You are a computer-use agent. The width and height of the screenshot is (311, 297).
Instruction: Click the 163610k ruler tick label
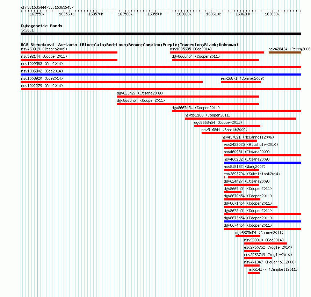(x=214, y=14)
